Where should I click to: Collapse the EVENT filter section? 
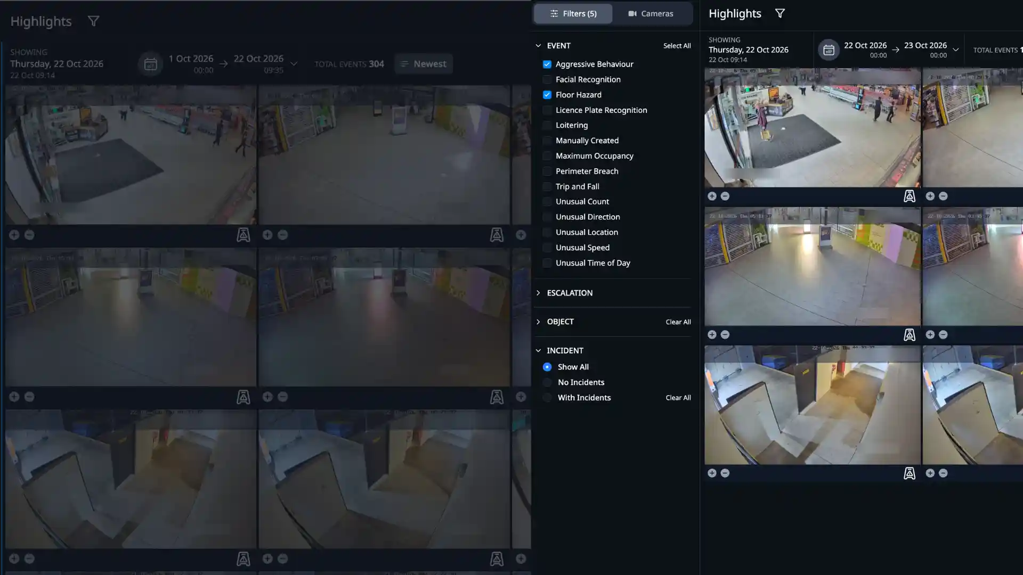(x=538, y=46)
